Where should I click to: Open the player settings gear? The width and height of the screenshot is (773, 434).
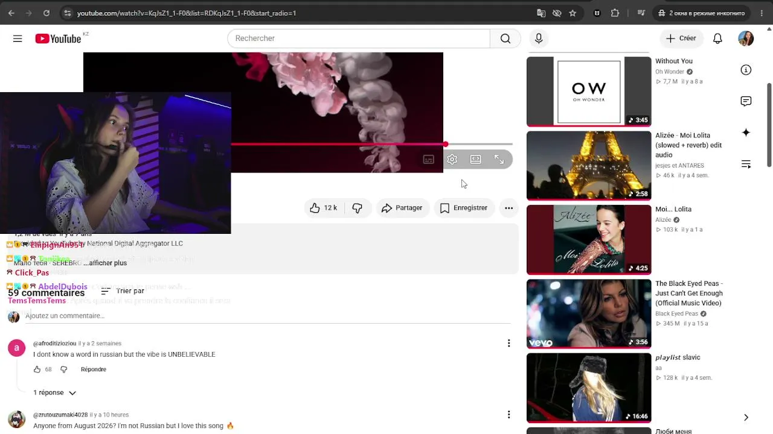[452, 159]
